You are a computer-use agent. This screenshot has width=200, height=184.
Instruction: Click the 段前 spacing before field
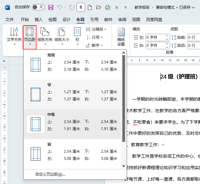coord(193,37)
